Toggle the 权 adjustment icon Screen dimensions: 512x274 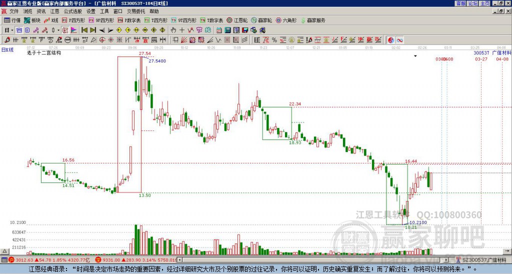65,30
